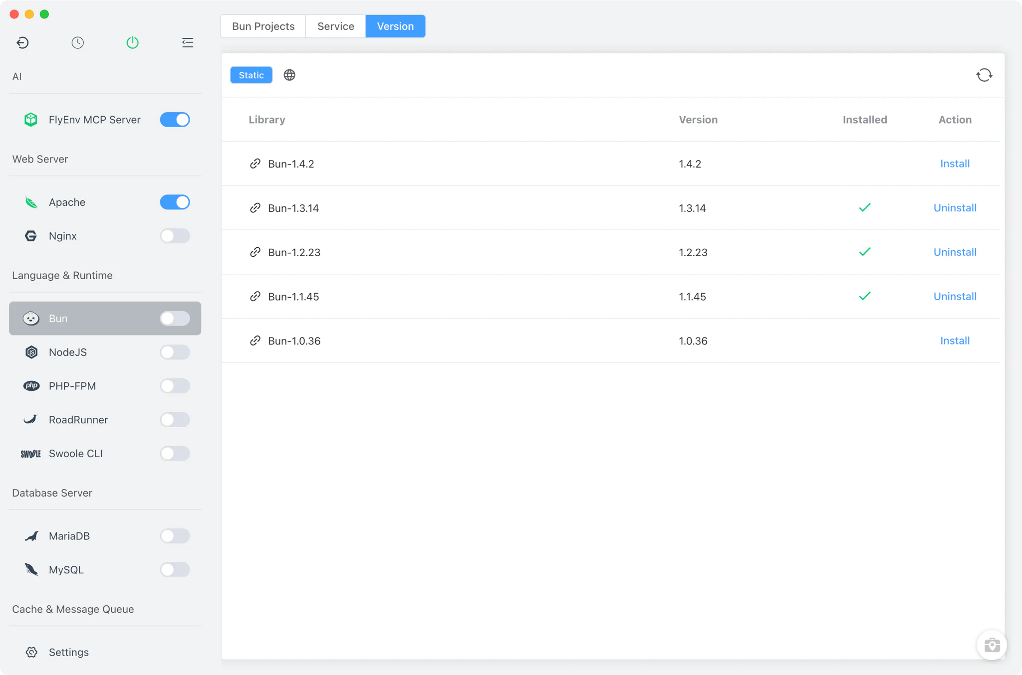The height and width of the screenshot is (675, 1022).
Task: Uninstall Bun-1.2.23
Action: 955,252
